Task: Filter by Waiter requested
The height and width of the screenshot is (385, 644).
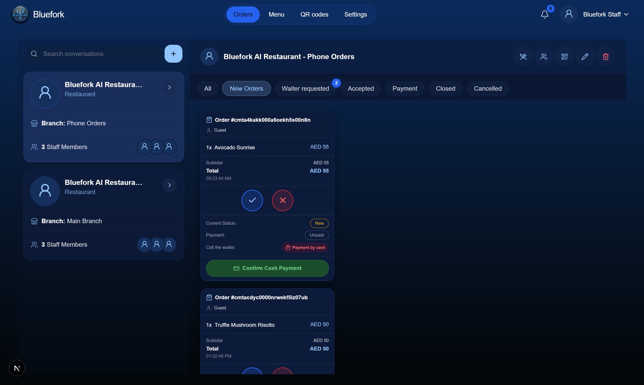Action: pyautogui.click(x=306, y=88)
